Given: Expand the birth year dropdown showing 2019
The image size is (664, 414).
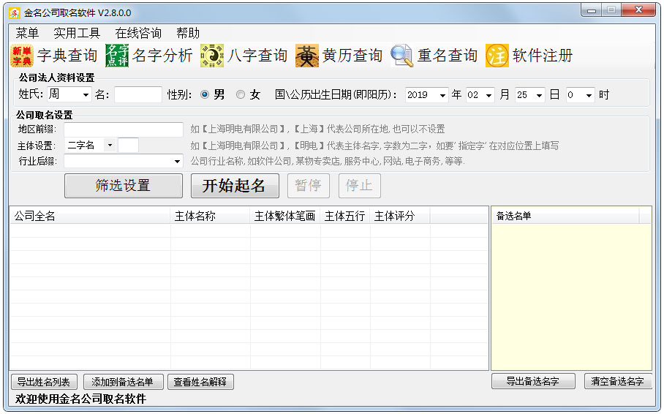Looking at the screenshot, I should (442, 95).
